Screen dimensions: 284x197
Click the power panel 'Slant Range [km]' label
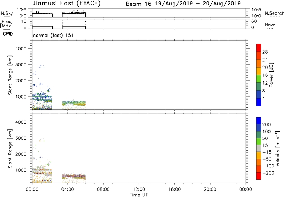point(10,75)
